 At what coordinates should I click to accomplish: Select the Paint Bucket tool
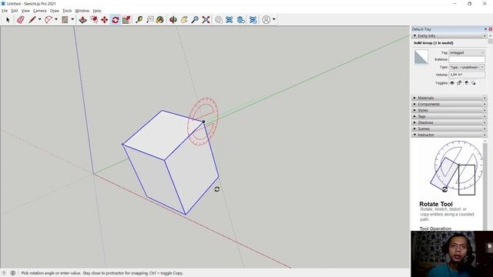[x=160, y=20]
